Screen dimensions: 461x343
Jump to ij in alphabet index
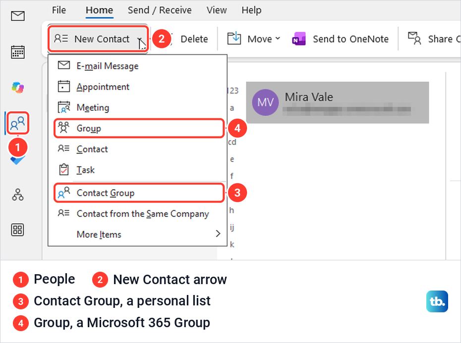pos(232,227)
